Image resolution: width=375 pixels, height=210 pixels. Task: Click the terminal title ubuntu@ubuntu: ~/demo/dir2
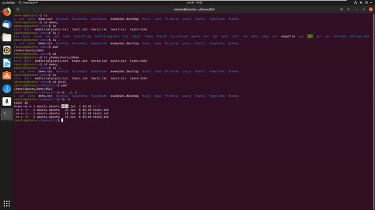[x=194, y=9]
